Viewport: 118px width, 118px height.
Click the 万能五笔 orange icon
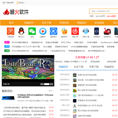[x=10, y=31]
